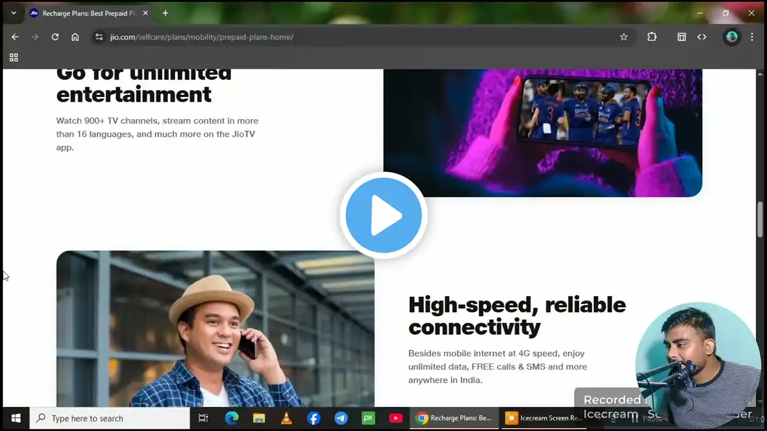Open Task View from the taskbar
The height and width of the screenshot is (431, 767).
pyautogui.click(x=203, y=418)
